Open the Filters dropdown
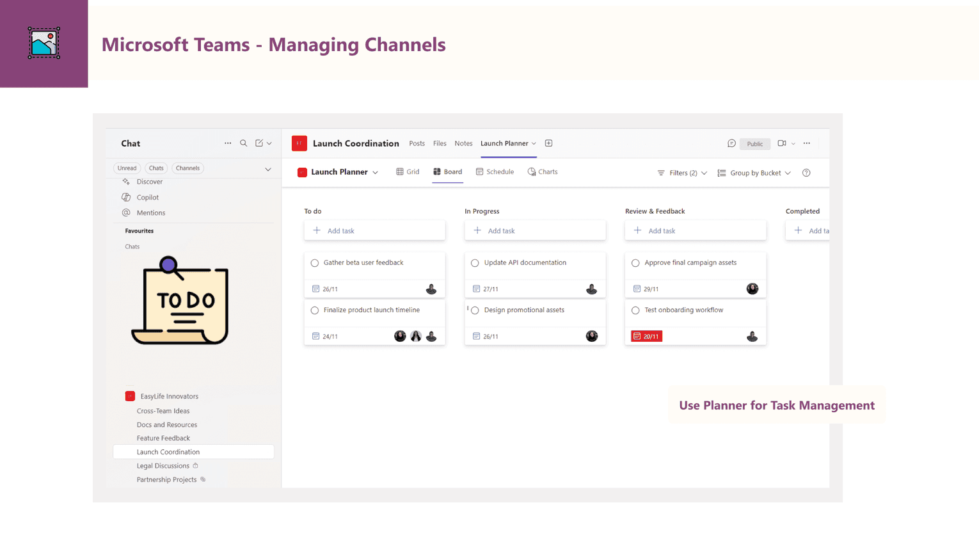Image resolution: width=979 pixels, height=551 pixels. (x=681, y=172)
